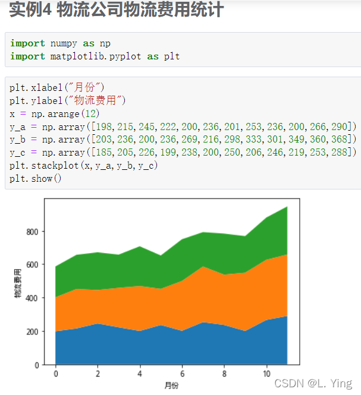Click the x-axis tick label 6
This screenshot has height=395, width=361.
tap(182, 374)
